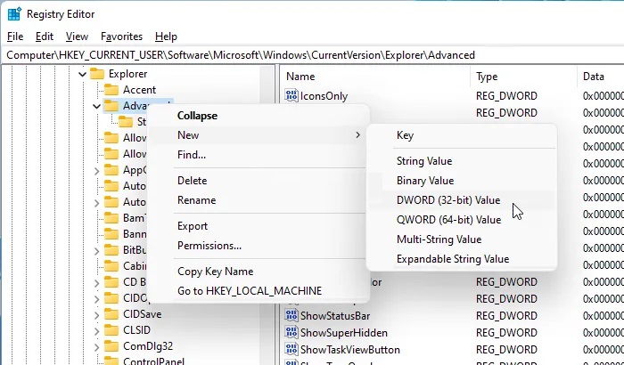Select the ShowSuperHidden value name
Image resolution: width=624 pixels, height=365 pixels.
click(344, 333)
